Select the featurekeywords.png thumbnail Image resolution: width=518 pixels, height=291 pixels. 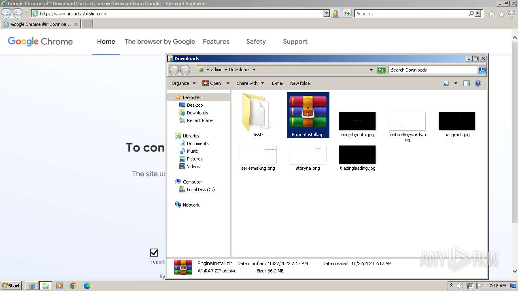coord(407,121)
